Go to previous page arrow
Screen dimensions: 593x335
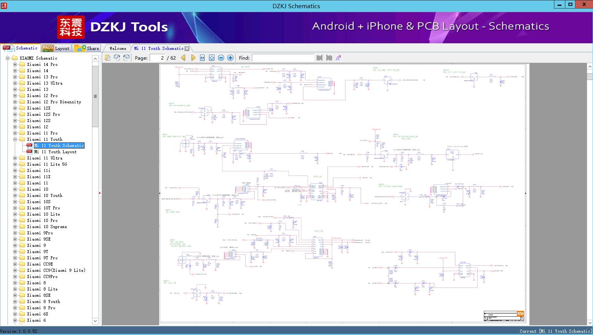point(184,58)
